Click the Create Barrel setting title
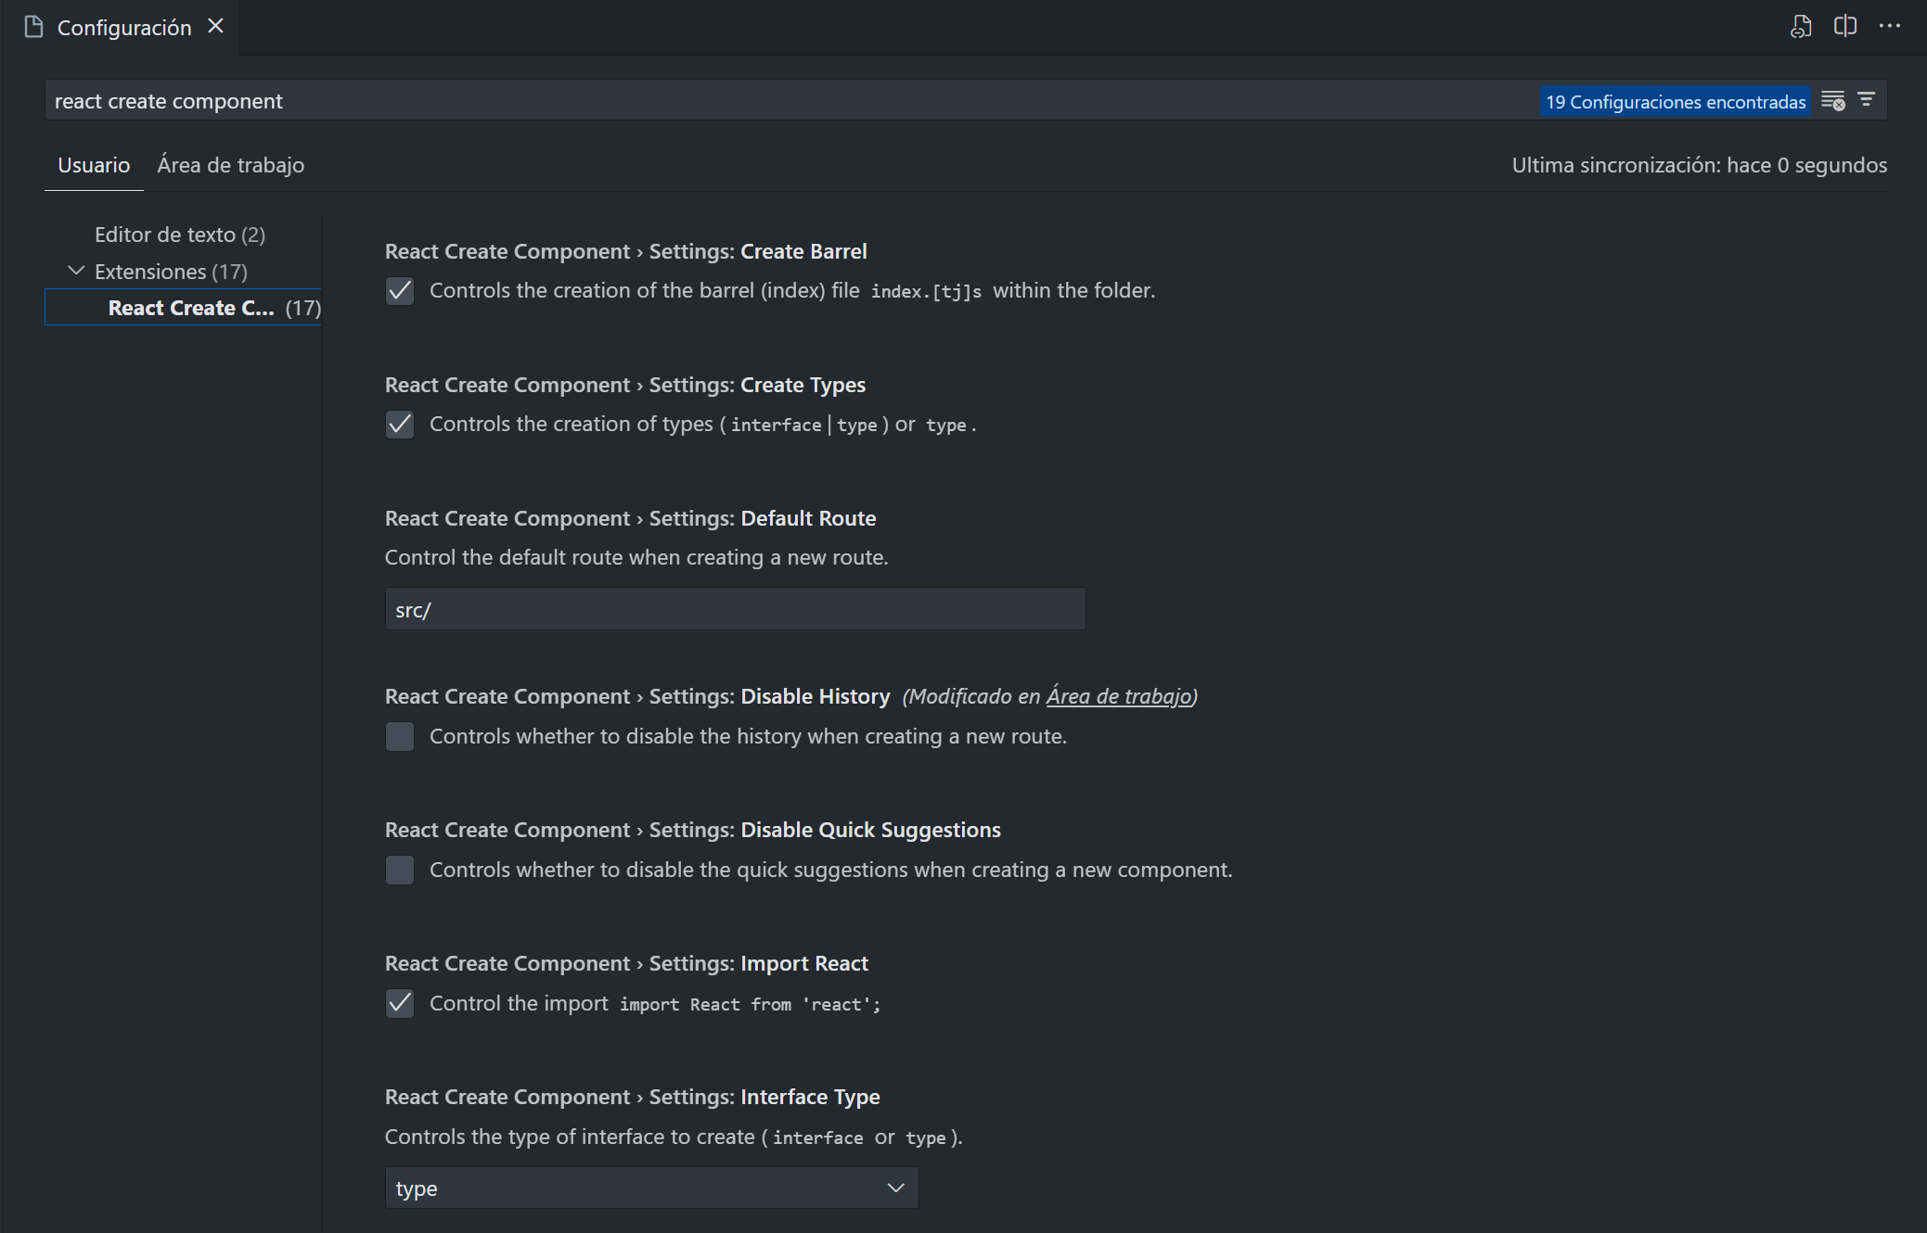 pyautogui.click(x=626, y=251)
